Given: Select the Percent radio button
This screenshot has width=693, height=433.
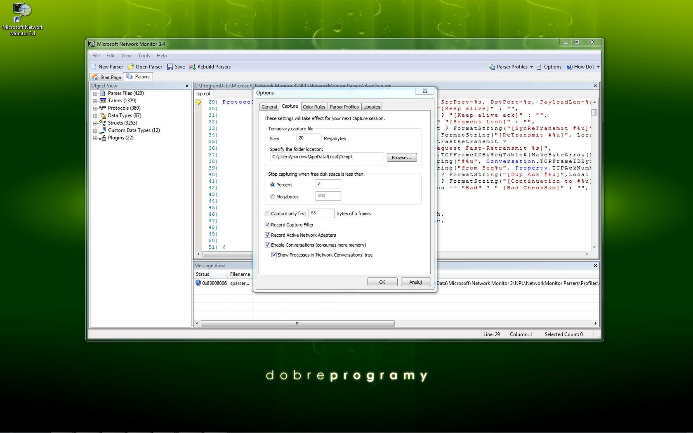Looking at the screenshot, I should click(273, 185).
